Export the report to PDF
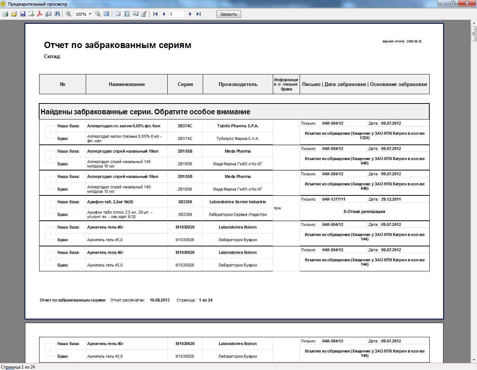The image size is (477, 370). [40, 14]
